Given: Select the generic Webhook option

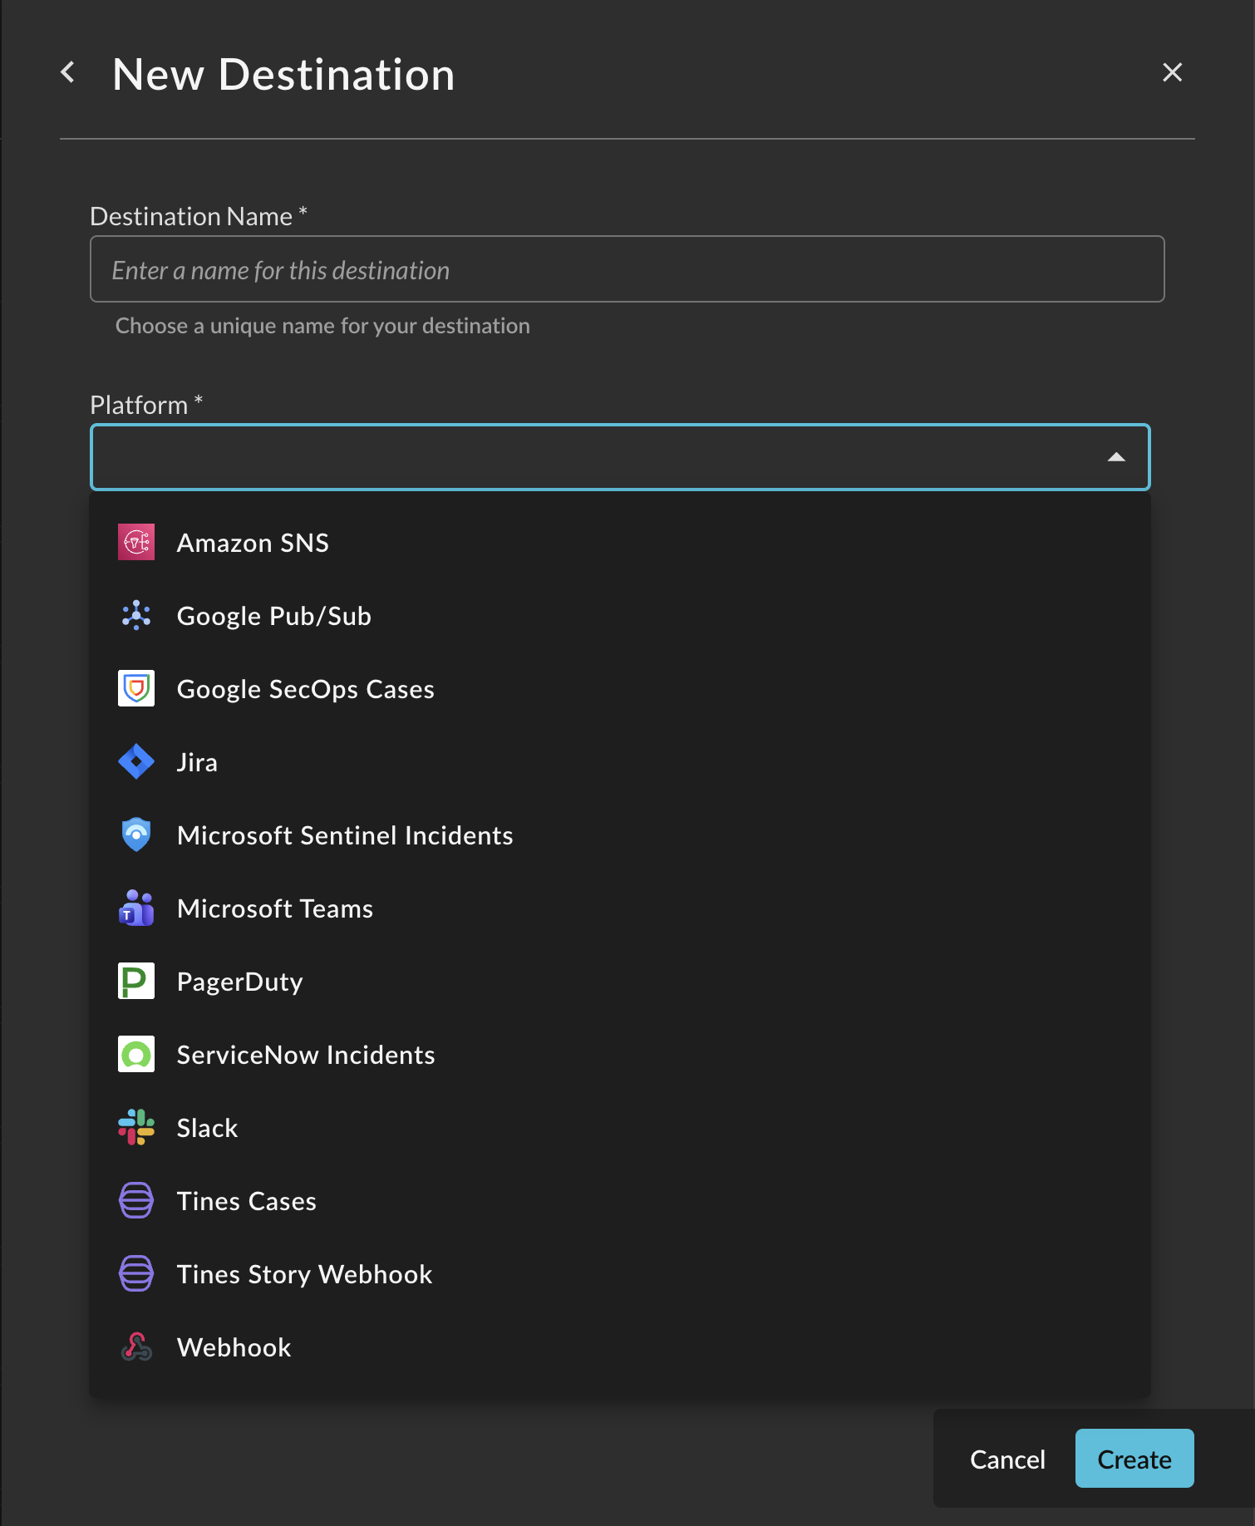Looking at the screenshot, I should pos(620,1347).
